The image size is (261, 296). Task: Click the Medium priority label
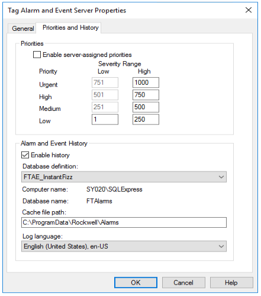pyautogui.click(x=50, y=109)
